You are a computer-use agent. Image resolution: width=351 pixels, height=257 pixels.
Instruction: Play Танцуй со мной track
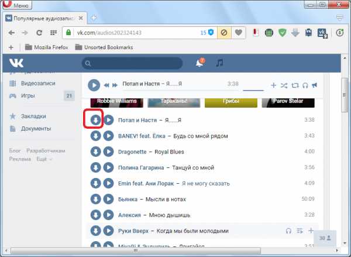coord(109,167)
